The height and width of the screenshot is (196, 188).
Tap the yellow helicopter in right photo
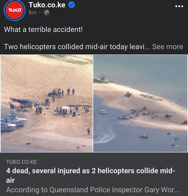[x=129, y=94]
